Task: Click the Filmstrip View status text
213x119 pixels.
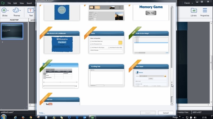Action: (x=183, y=112)
